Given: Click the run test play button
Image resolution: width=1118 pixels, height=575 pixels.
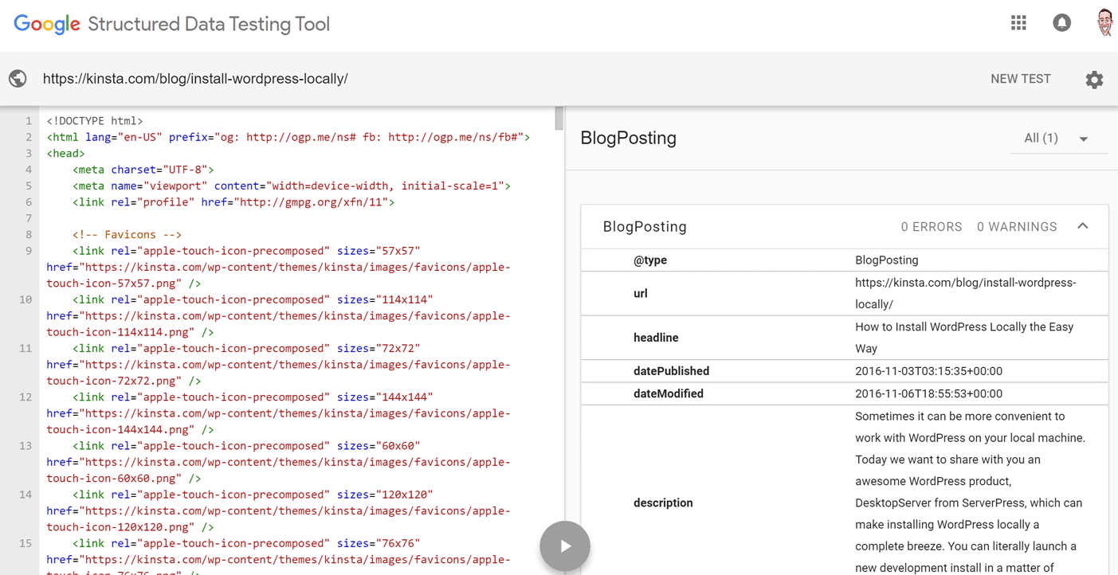Looking at the screenshot, I should point(564,546).
